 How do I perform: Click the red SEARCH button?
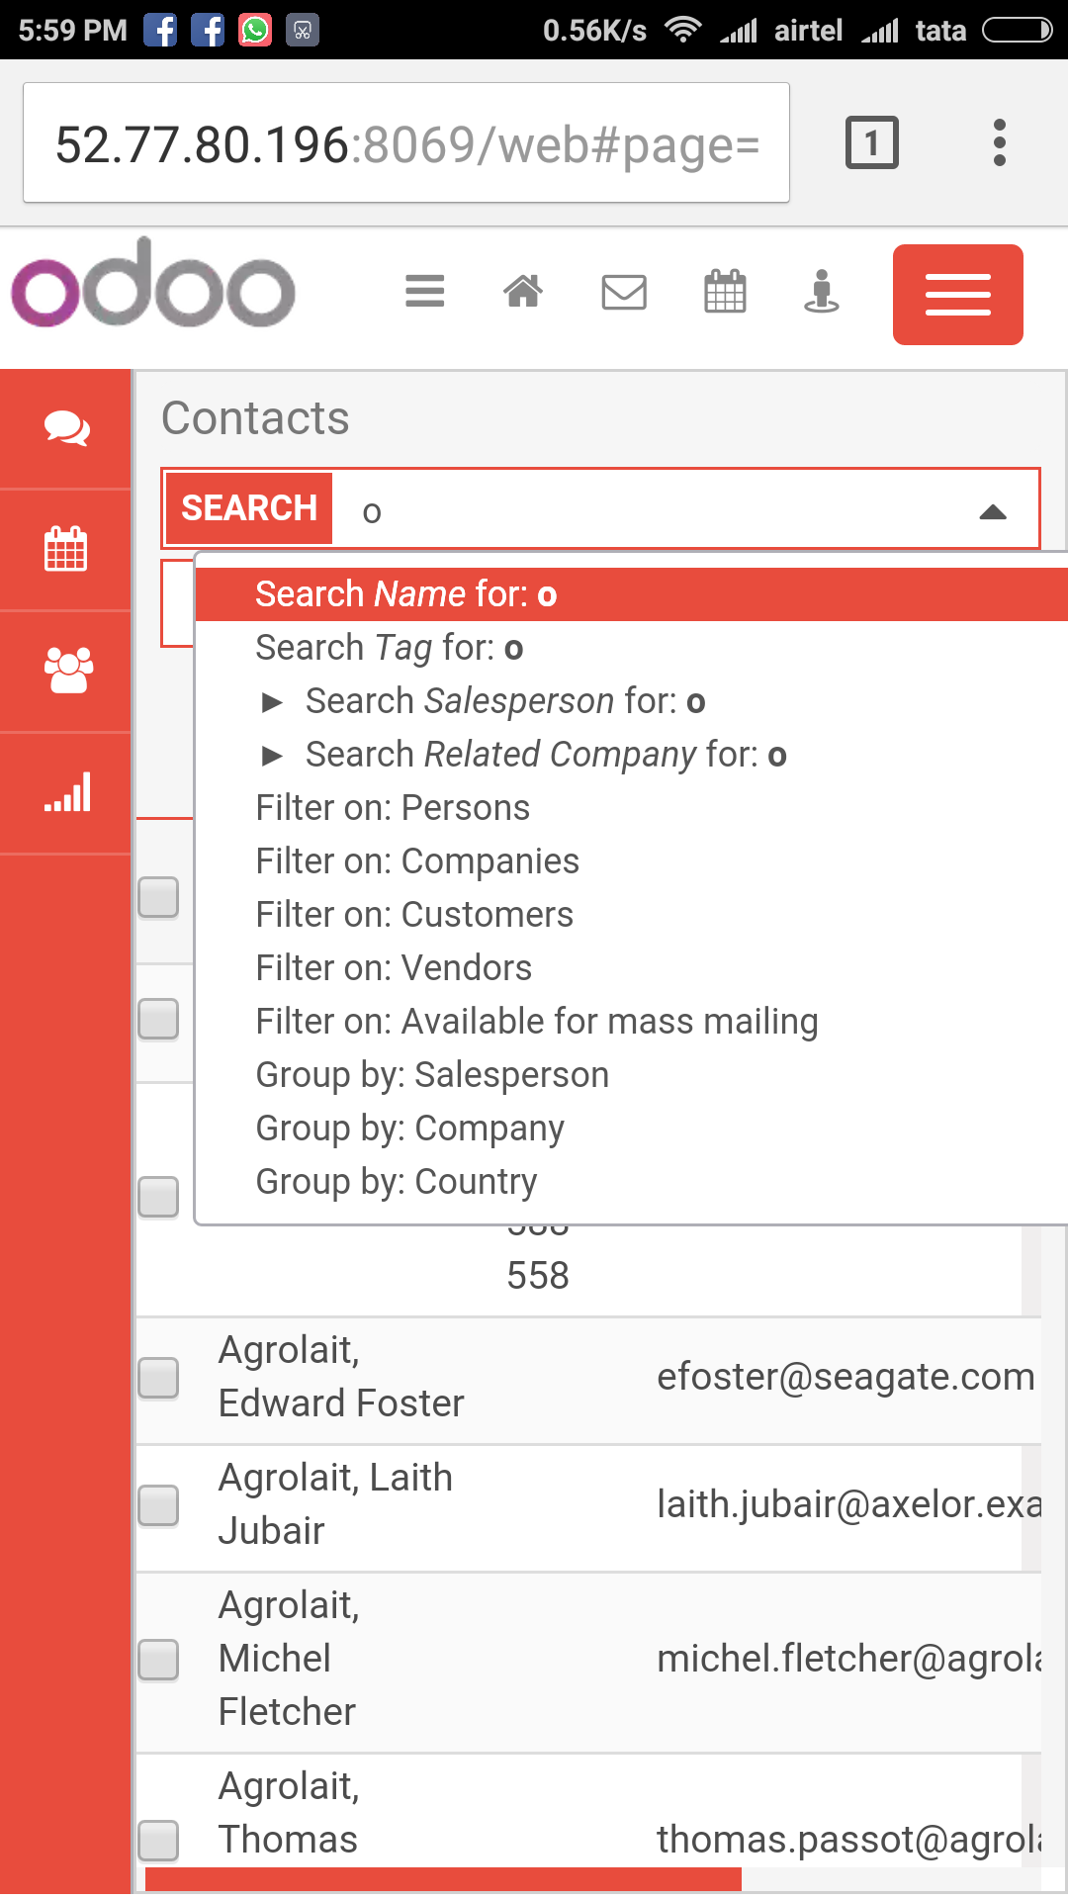[x=248, y=508]
